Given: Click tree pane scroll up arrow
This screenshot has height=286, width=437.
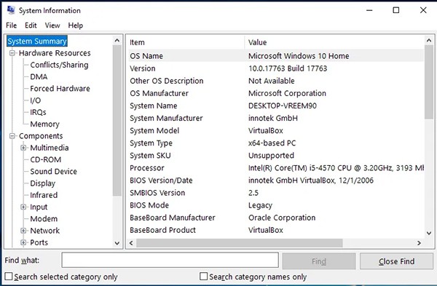Looking at the screenshot, I should tap(117, 41).
